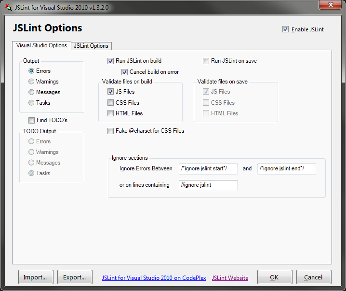Switch to the JSLint Options tab
Viewport: 346px width, 291px height.
pyautogui.click(x=91, y=46)
